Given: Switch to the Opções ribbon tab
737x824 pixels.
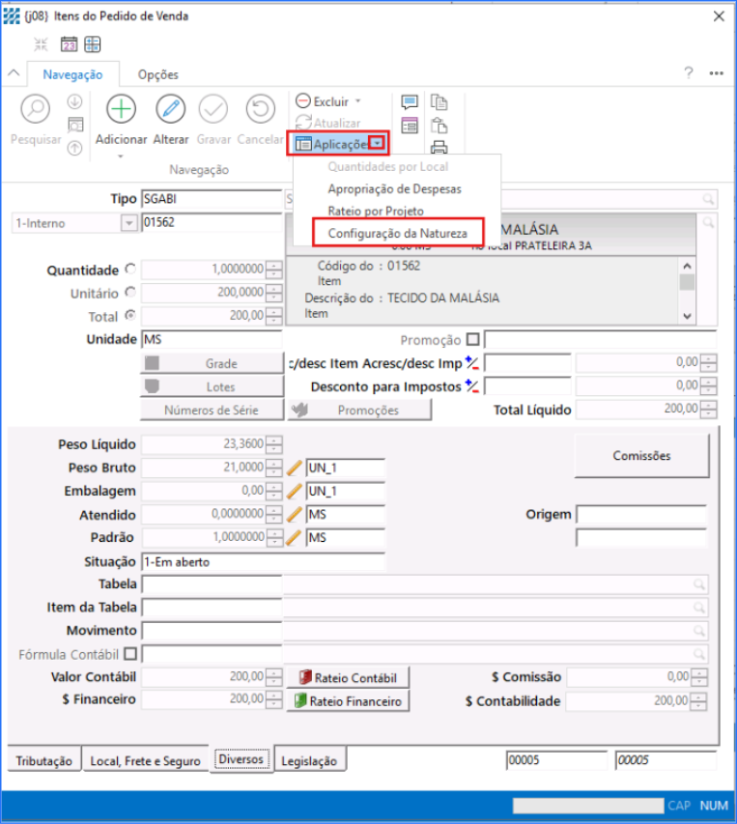Looking at the screenshot, I should 157,74.
